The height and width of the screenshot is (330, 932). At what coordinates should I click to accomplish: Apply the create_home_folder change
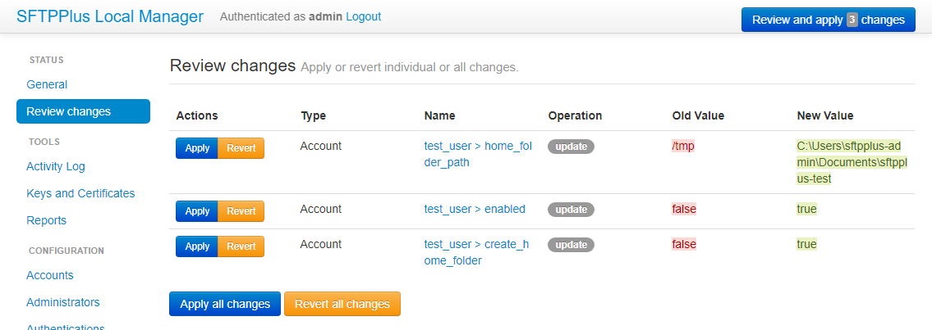click(197, 246)
